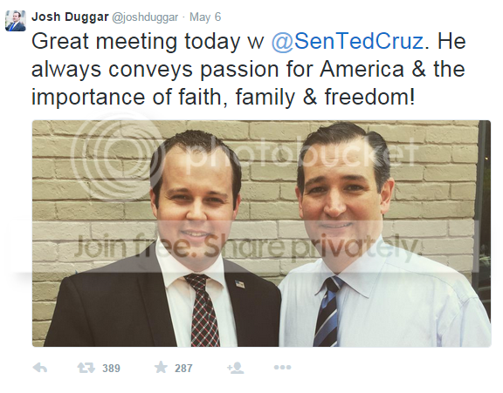The height and width of the screenshot is (393, 503).
Task: Click the follow user plus-person icon
Action: (236, 368)
